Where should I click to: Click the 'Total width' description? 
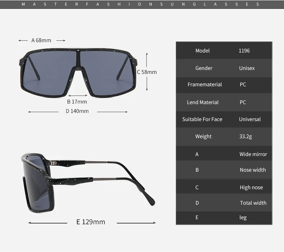coord(253,203)
